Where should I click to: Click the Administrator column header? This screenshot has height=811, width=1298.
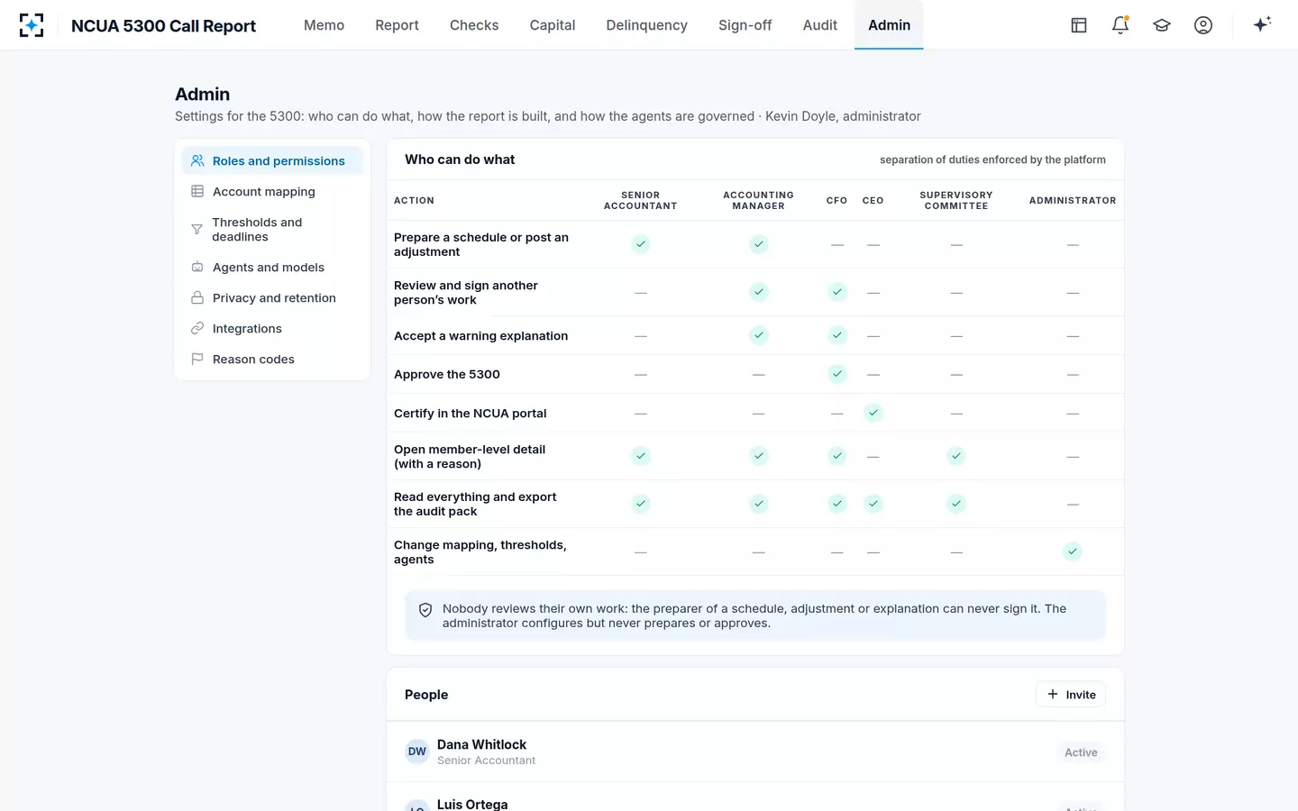point(1073,200)
